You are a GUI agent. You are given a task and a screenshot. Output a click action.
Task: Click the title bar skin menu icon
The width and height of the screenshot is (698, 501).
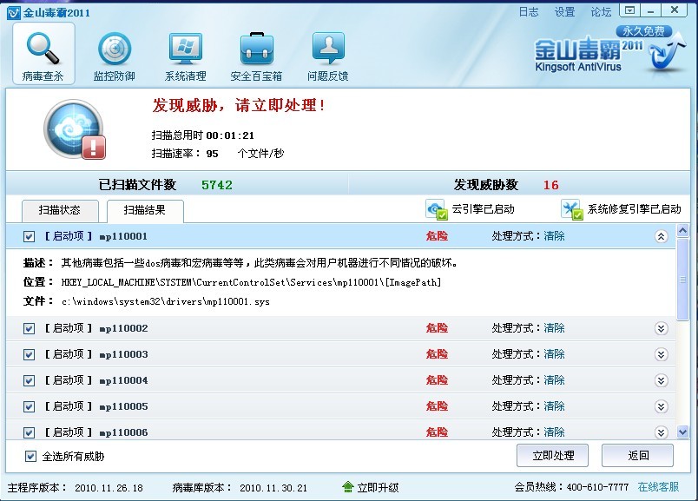[629, 10]
